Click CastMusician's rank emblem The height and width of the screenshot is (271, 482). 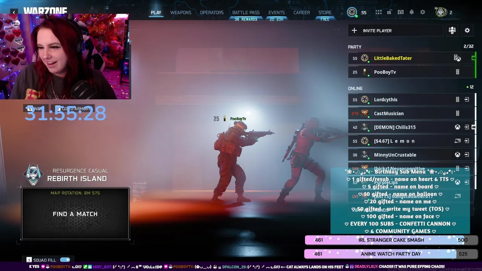coord(365,113)
